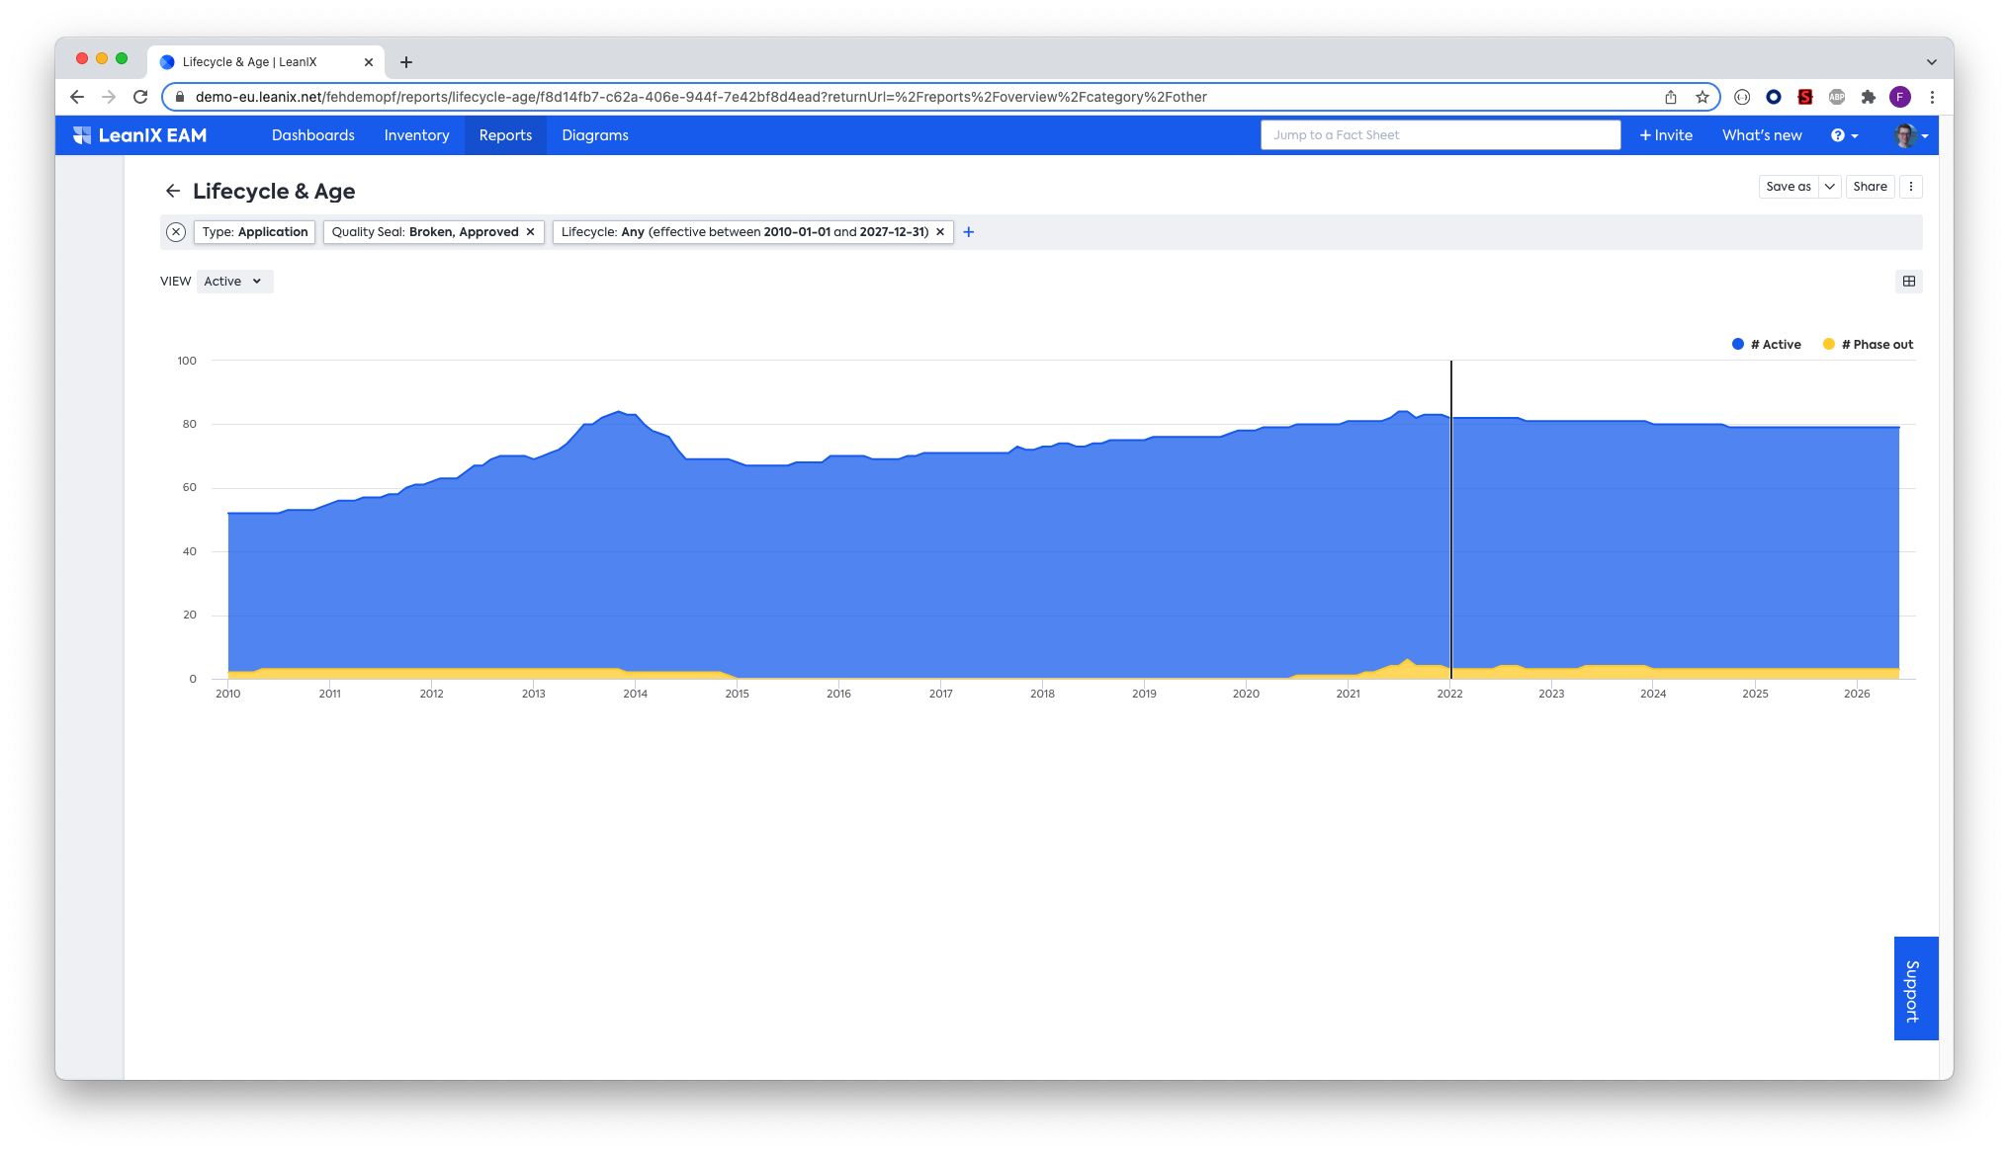
Task: Add a new filter with plus icon
Action: coord(969,232)
